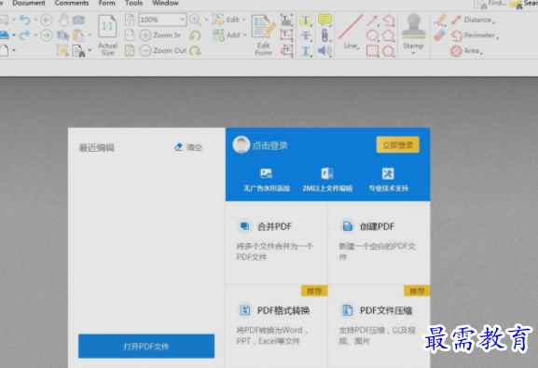This screenshot has height=368, width=538.
Task: Click the 打开PDF文件 button
Action: click(146, 347)
